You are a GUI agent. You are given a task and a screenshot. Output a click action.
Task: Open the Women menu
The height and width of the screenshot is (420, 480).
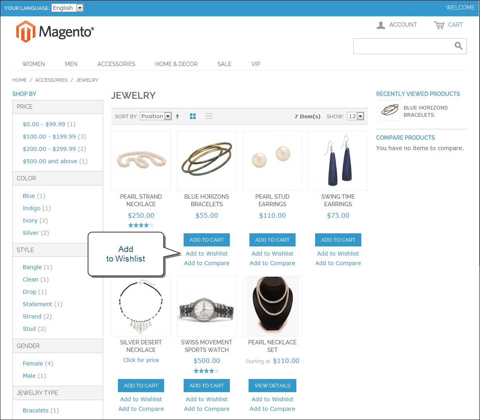33,64
